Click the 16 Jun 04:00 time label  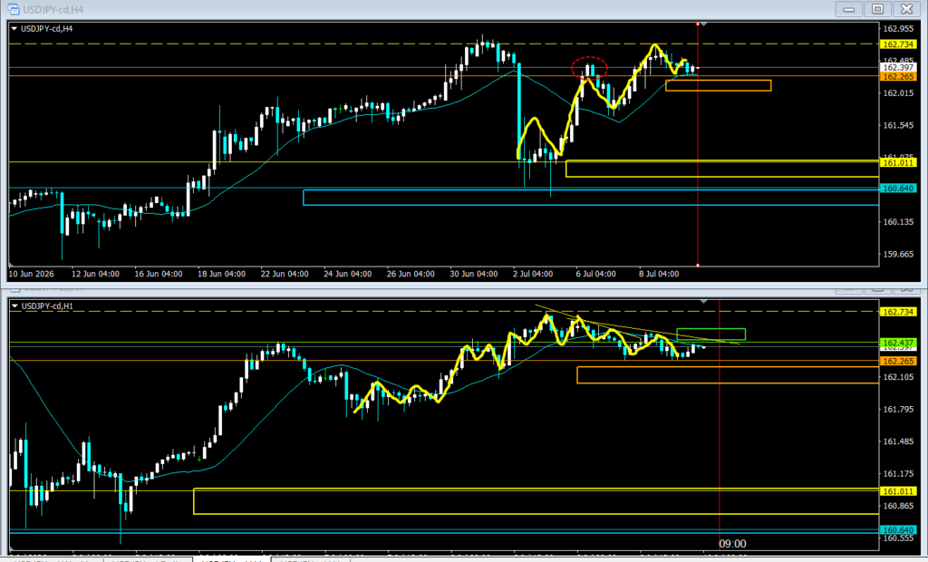(159, 274)
